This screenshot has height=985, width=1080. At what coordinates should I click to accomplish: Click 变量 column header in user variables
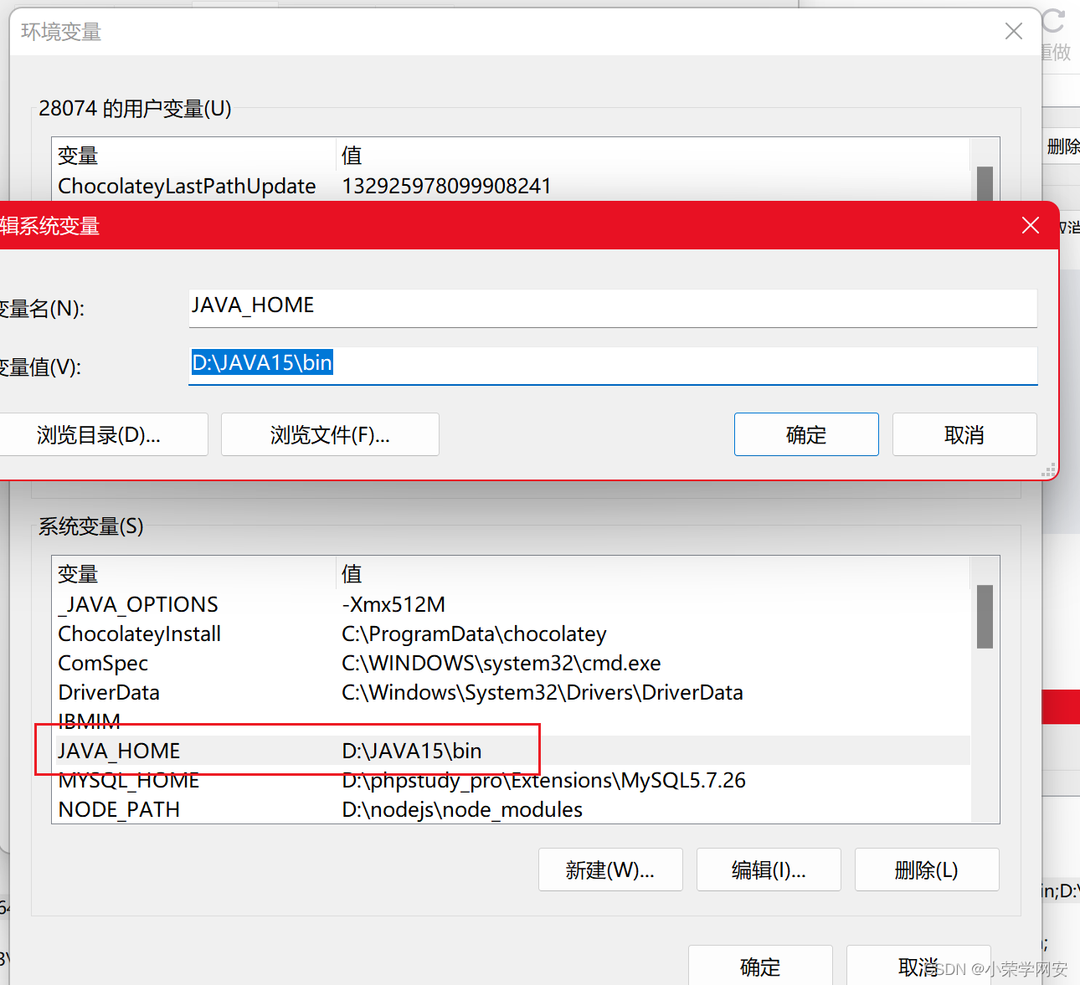[x=193, y=156]
